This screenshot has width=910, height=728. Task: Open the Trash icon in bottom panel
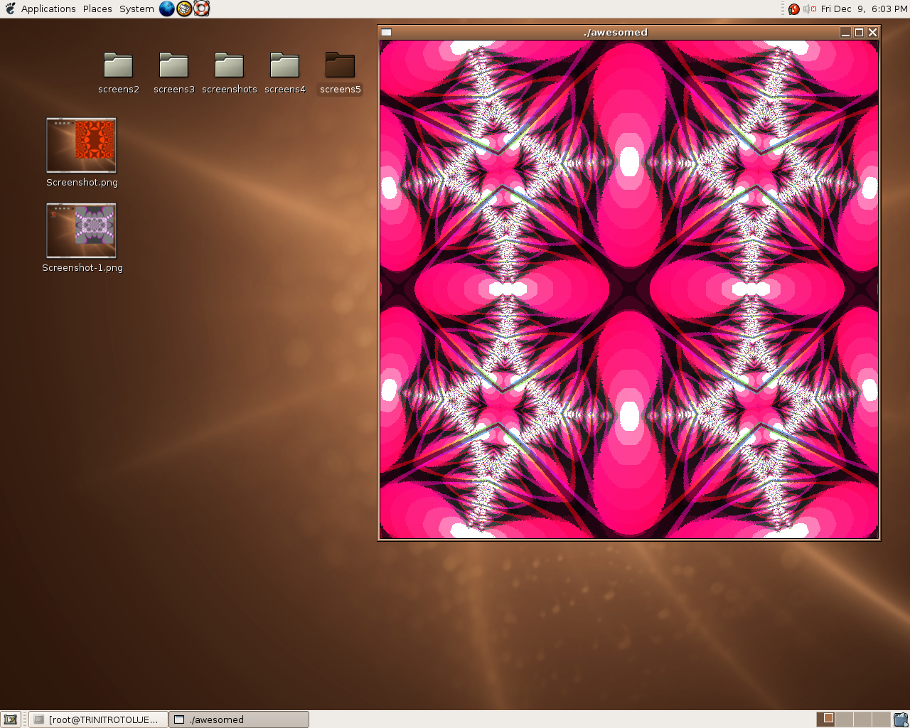click(x=901, y=719)
